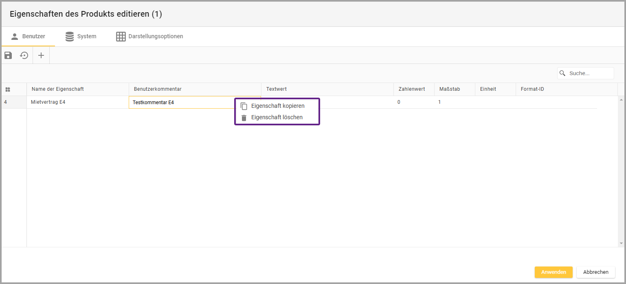Add a new property with plus icon
This screenshot has height=284, width=626.
41,55
